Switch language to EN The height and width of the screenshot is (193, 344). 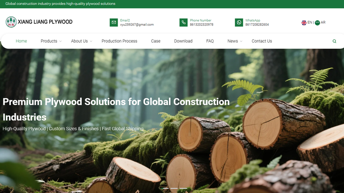(310, 22)
